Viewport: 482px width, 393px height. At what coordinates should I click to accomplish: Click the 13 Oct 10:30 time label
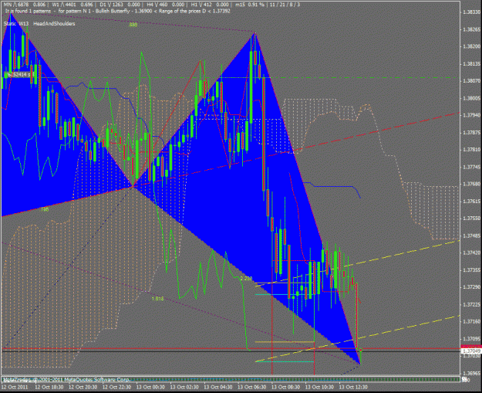click(x=319, y=387)
